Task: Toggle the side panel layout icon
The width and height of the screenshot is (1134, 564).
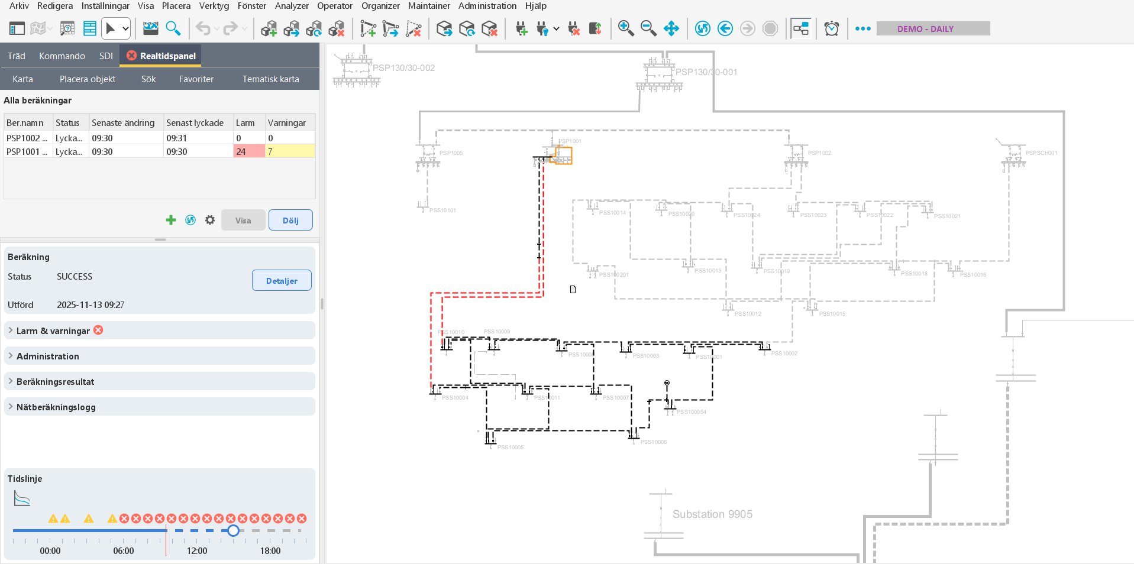Action: click(17, 28)
